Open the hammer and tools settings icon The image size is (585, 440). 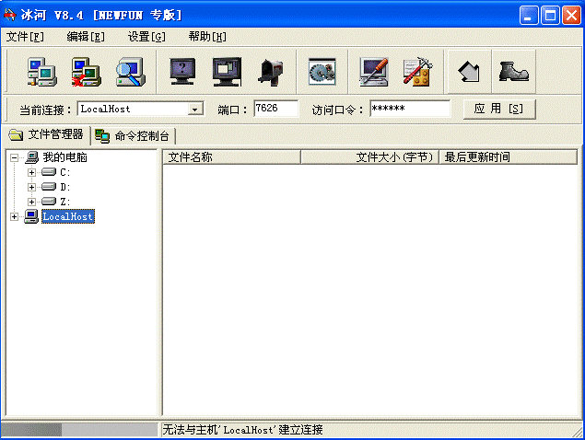417,72
